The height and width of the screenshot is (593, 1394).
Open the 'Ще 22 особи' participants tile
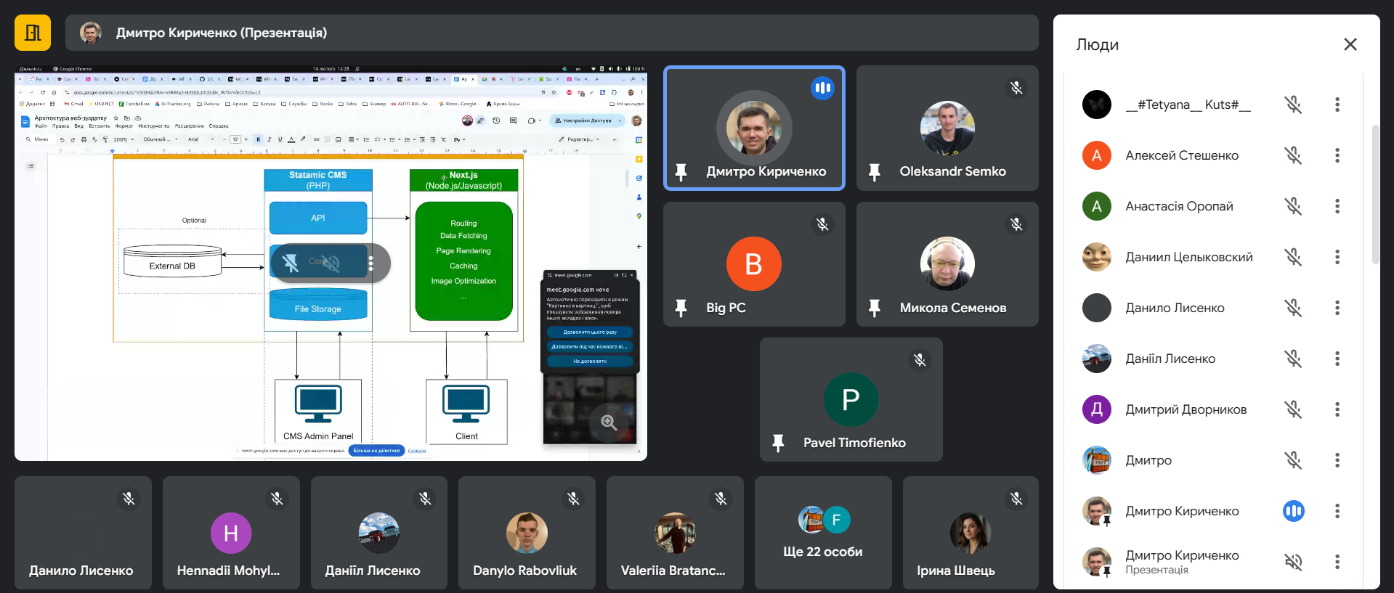tap(823, 533)
